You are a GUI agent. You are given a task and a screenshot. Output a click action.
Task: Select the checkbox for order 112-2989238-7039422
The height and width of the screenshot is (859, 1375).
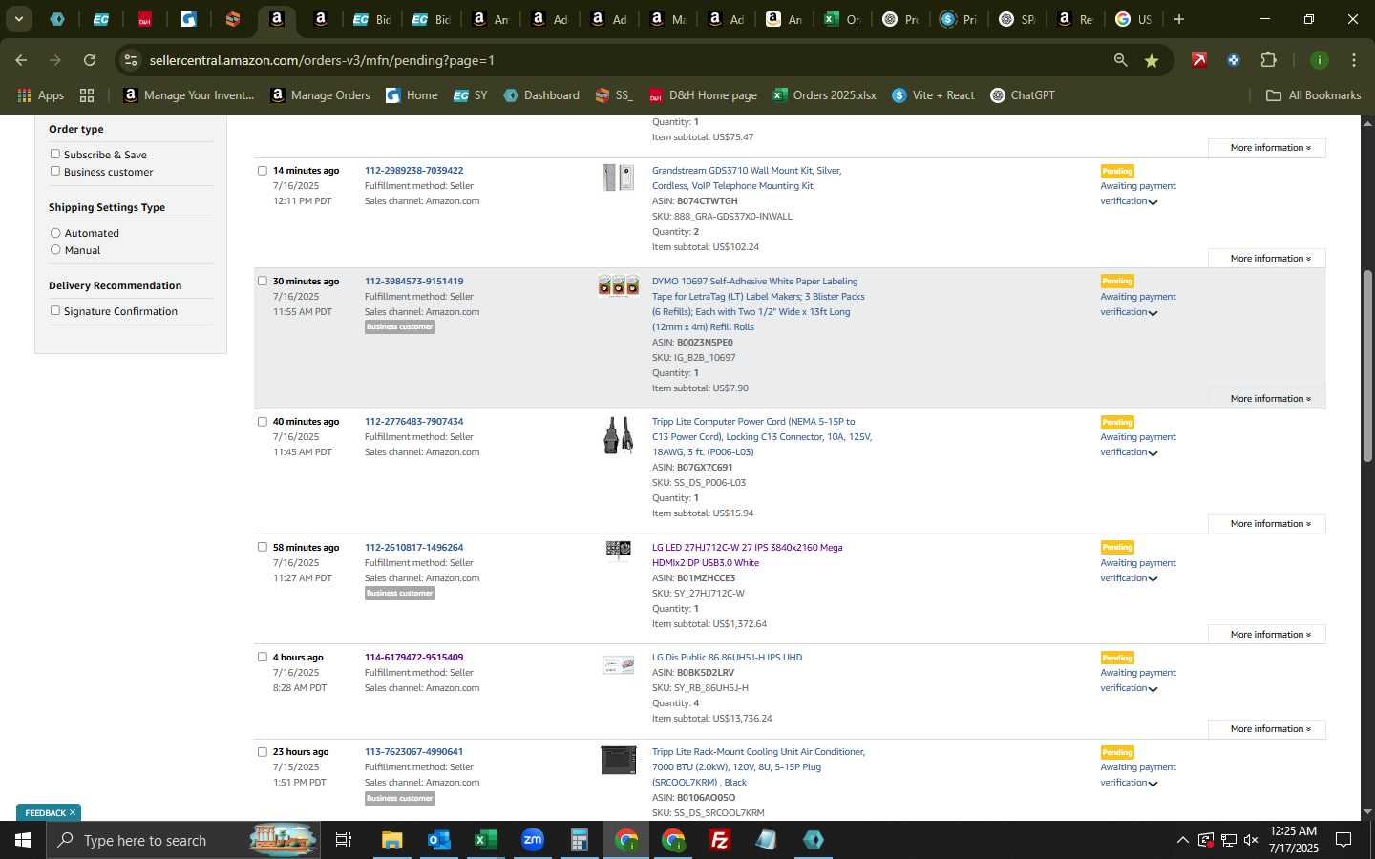coord(263,171)
